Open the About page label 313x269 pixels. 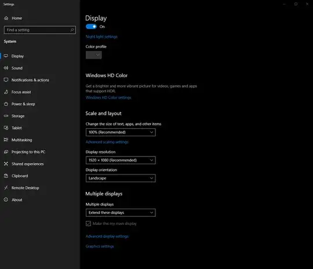pos(17,200)
